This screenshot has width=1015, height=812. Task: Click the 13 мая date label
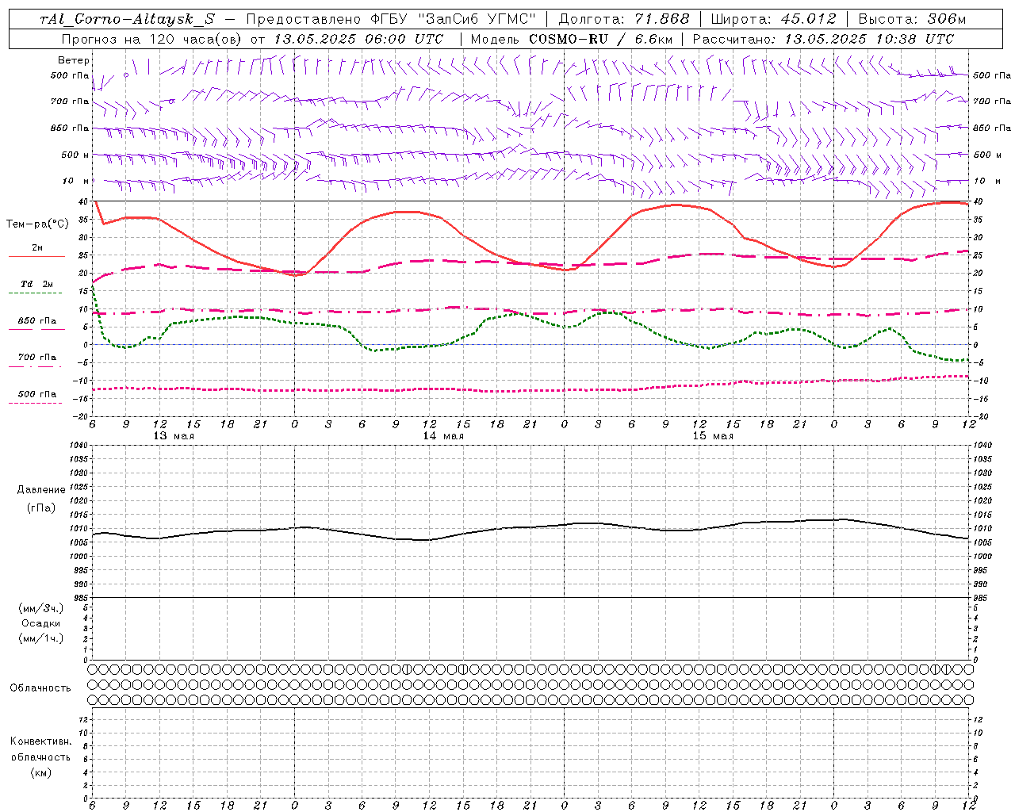[174, 436]
